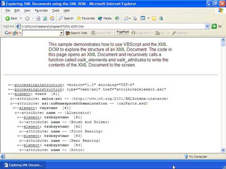Open the Mail toolbar icon
This screenshot has width=226, height=169.
126,18
